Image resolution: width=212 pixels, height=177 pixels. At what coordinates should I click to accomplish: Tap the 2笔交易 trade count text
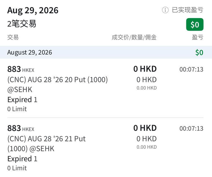click(x=22, y=24)
